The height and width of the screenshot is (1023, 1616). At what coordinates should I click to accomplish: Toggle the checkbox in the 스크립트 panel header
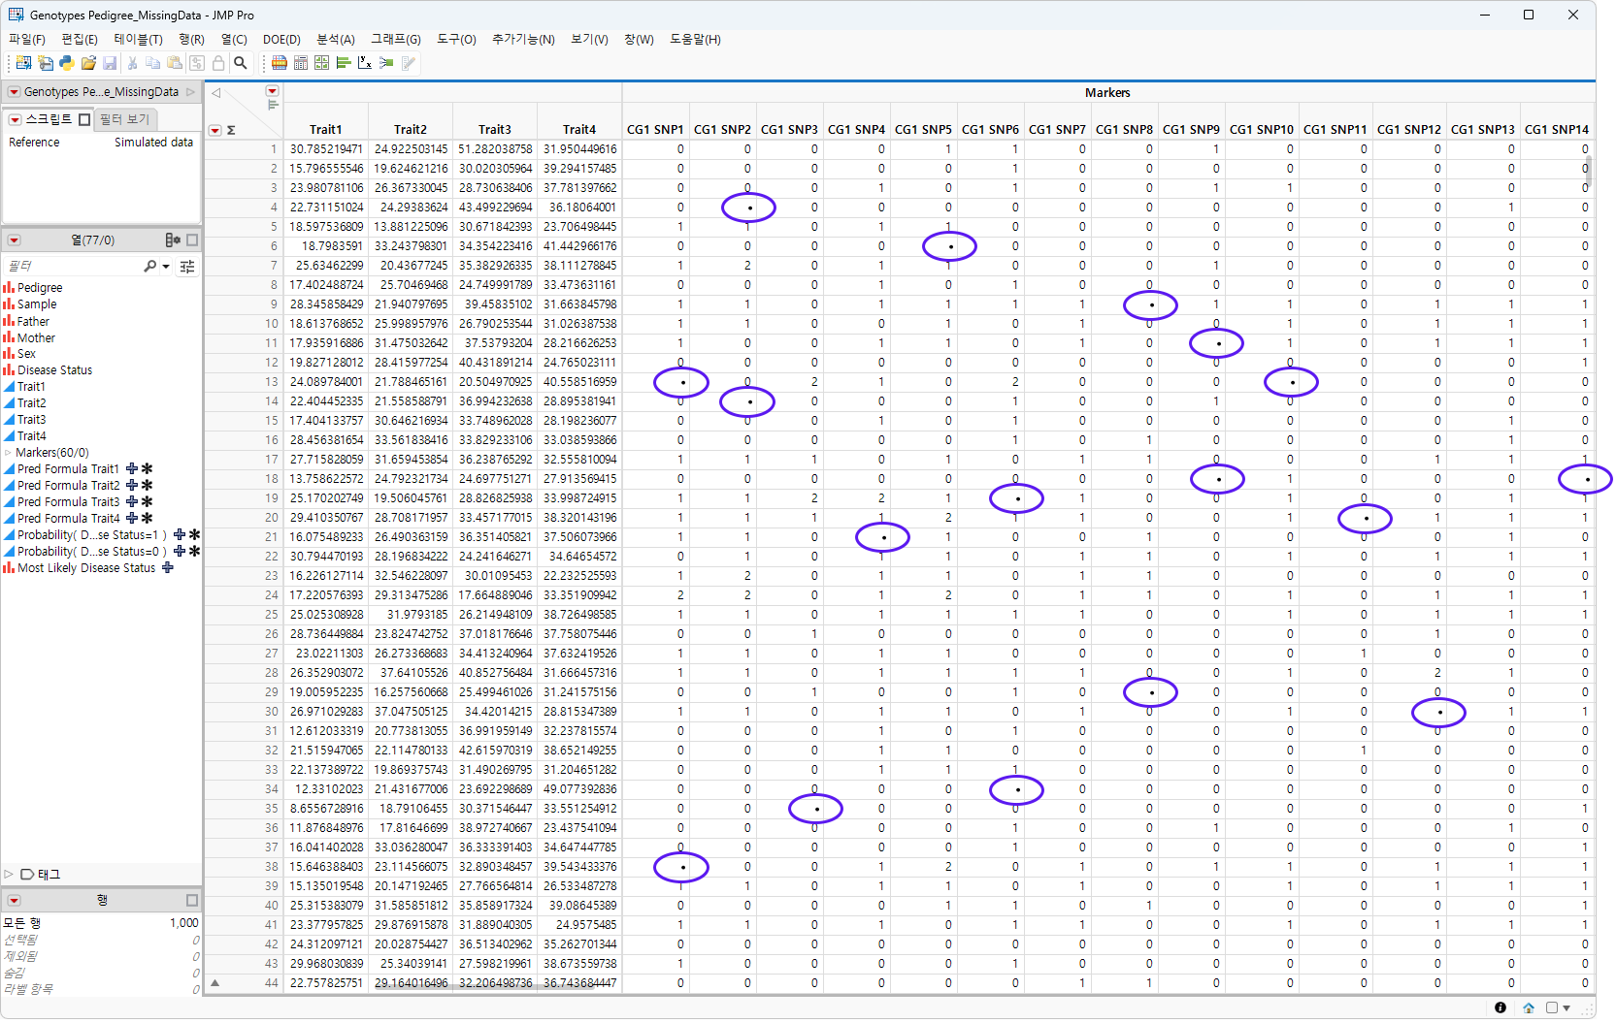[x=84, y=119]
